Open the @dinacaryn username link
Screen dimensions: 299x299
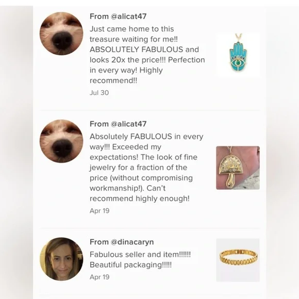pos(132,242)
